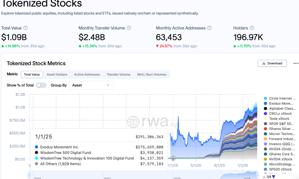Image resolution: width=299 pixels, height=179 pixels.
Task: Click the Monthly Active Addresses help icon
Action: [209, 28]
